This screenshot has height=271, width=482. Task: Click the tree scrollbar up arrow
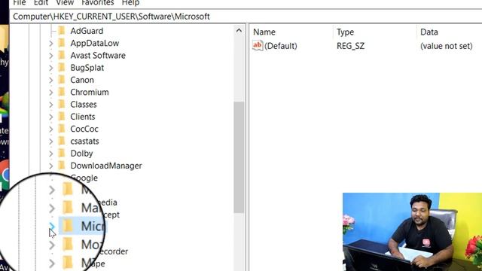pos(239,31)
